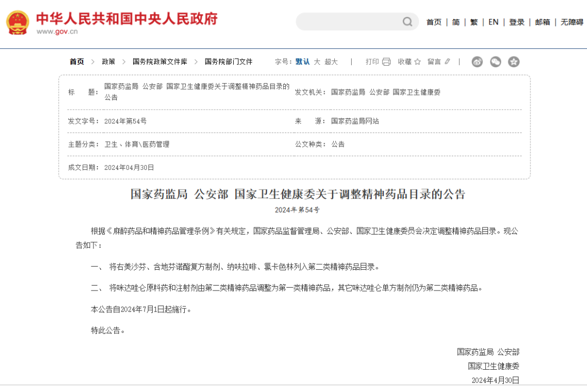Viewport: 587px width, 386px height.
Task: Click the 收藏 bookmark text
Action: 404,62
